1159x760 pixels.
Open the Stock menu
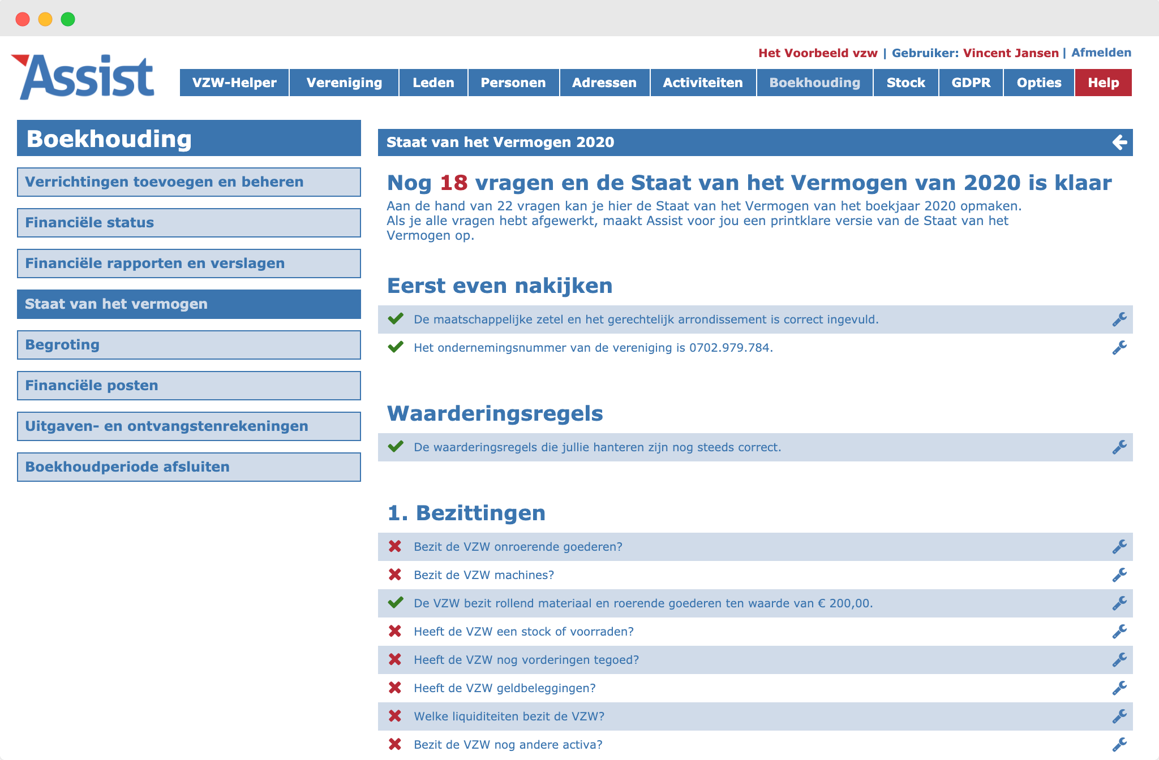[906, 83]
